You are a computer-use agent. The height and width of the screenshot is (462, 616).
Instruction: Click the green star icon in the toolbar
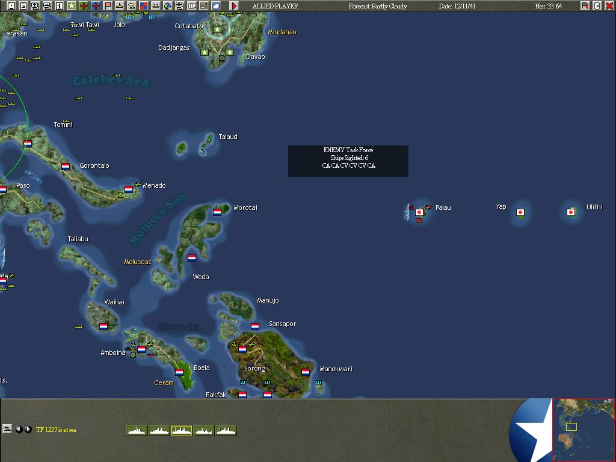(72, 6)
